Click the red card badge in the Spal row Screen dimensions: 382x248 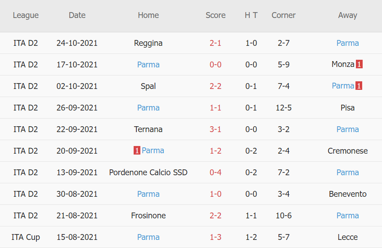coord(359,86)
